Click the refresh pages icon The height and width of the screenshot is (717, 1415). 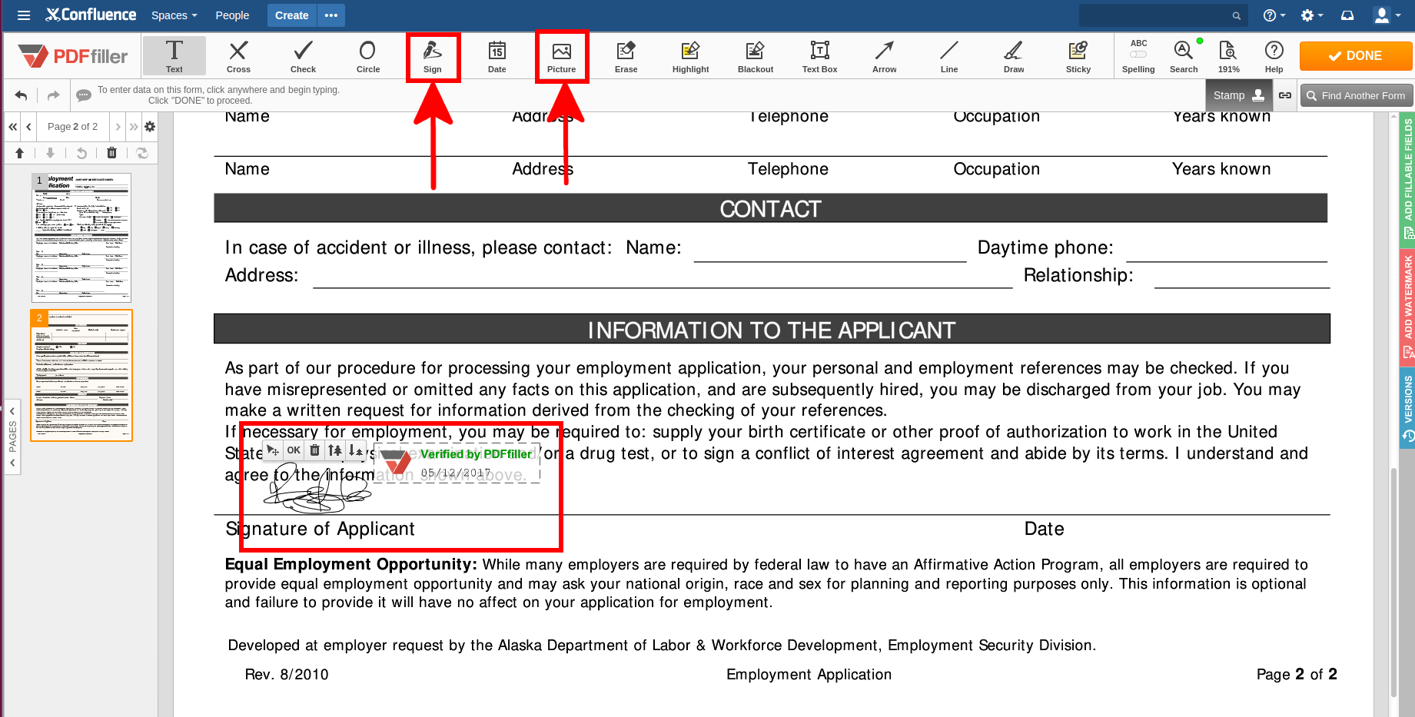(142, 153)
